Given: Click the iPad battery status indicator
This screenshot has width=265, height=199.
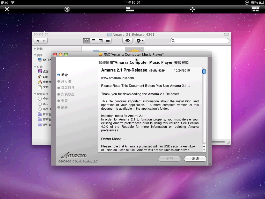Looking at the screenshot, I should click(257, 2).
